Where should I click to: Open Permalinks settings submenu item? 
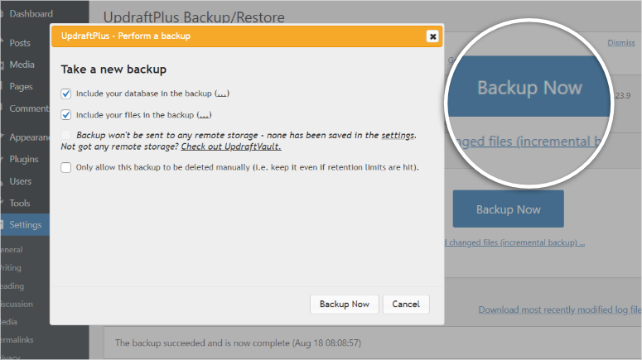pyautogui.click(x=17, y=340)
